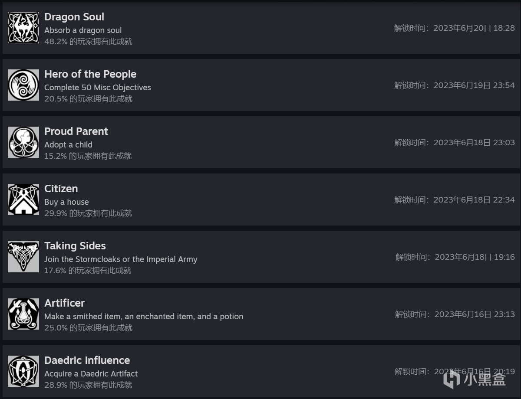Screen dimensions: 521x399
Task: Click the Dragon Soul achievement icon
Action: coord(23,28)
